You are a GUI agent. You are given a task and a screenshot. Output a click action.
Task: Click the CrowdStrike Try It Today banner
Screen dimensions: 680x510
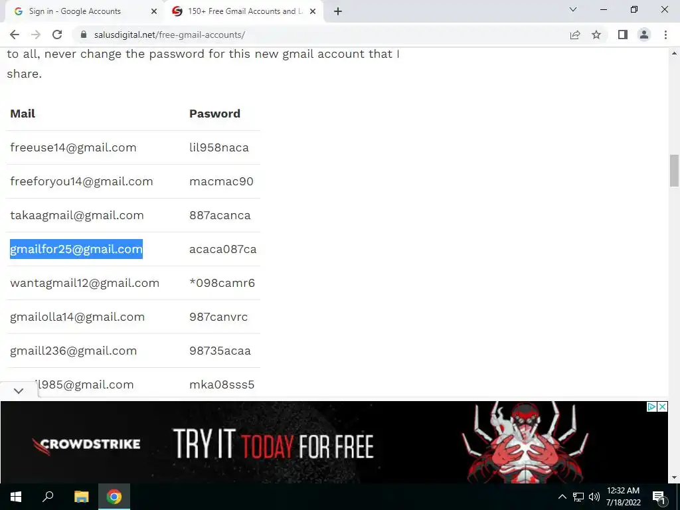click(334, 442)
